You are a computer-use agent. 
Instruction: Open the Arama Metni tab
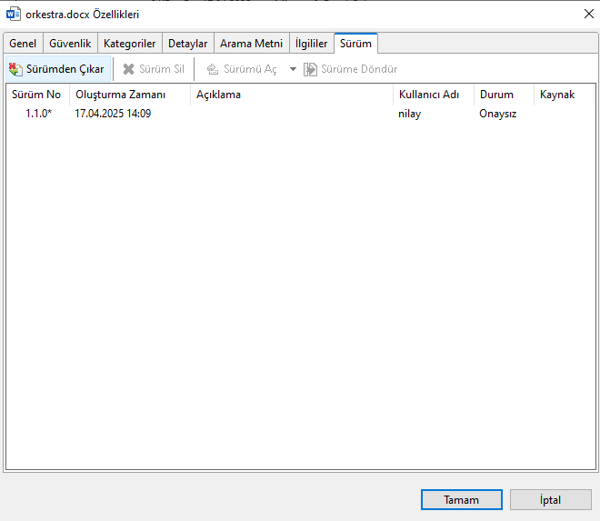point(251,44)
